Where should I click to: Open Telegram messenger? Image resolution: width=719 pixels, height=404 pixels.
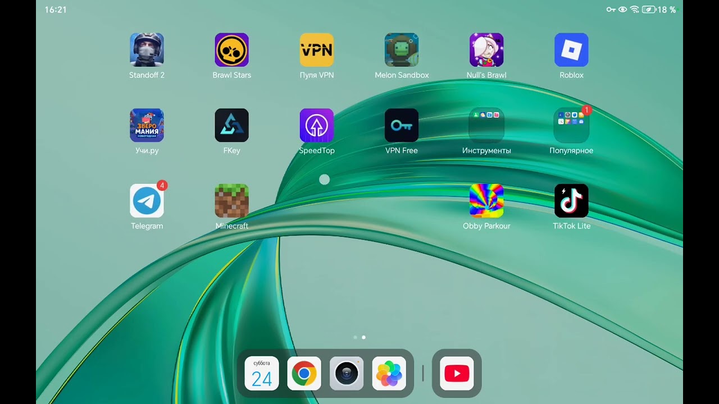point(147,201)
